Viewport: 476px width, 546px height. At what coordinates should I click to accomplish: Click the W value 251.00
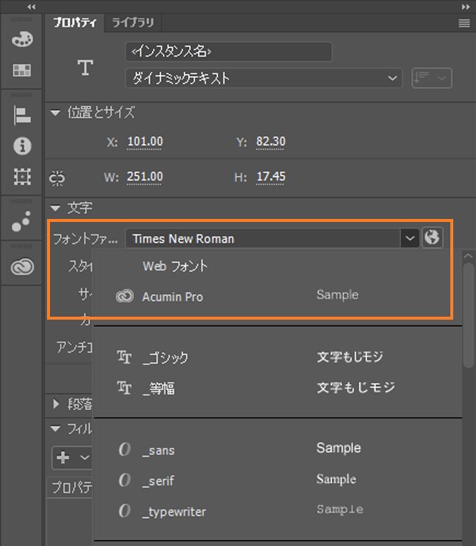(145, 177)
